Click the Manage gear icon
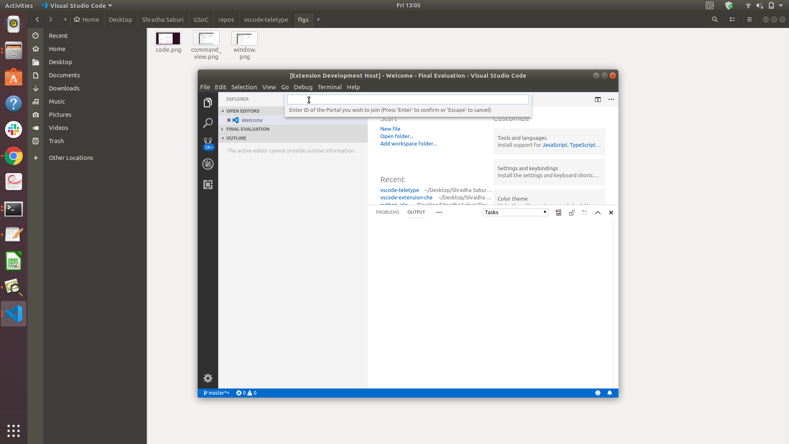The width and height of the screenshot is (789, 444). (208, 378)
